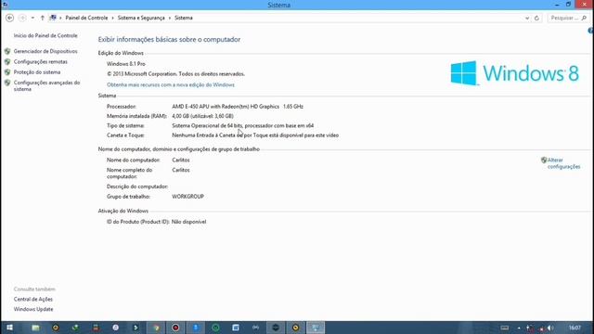This screenshot has width=594, height=334.
Task: Expand arrow after Sistema e Segurança breadcrumb
Action: pyautogui.click(x=169, y=18)
